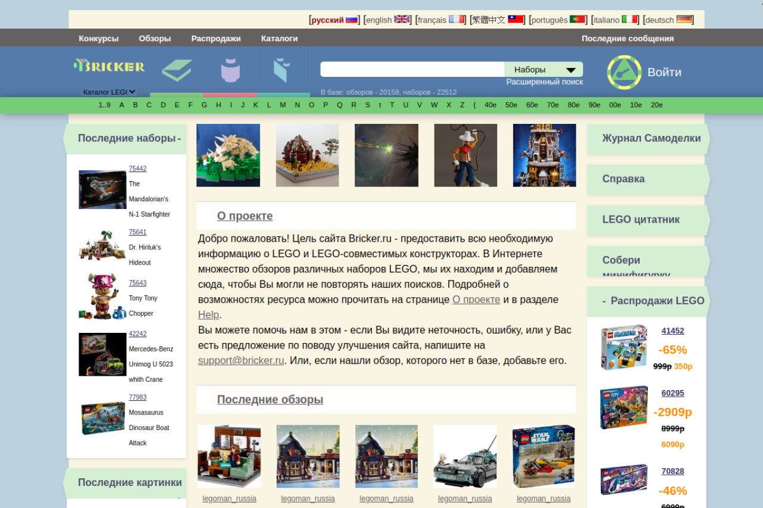Expand the Каталог LEGO dropdown
This screenshot has height=508, width=763.
tap(109, 92)
